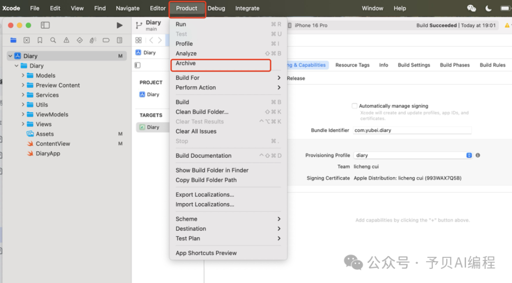The height and width of the screenshot is (283, 512).
Task: Click the Run (play) button in toolbar
Action: 119,25
